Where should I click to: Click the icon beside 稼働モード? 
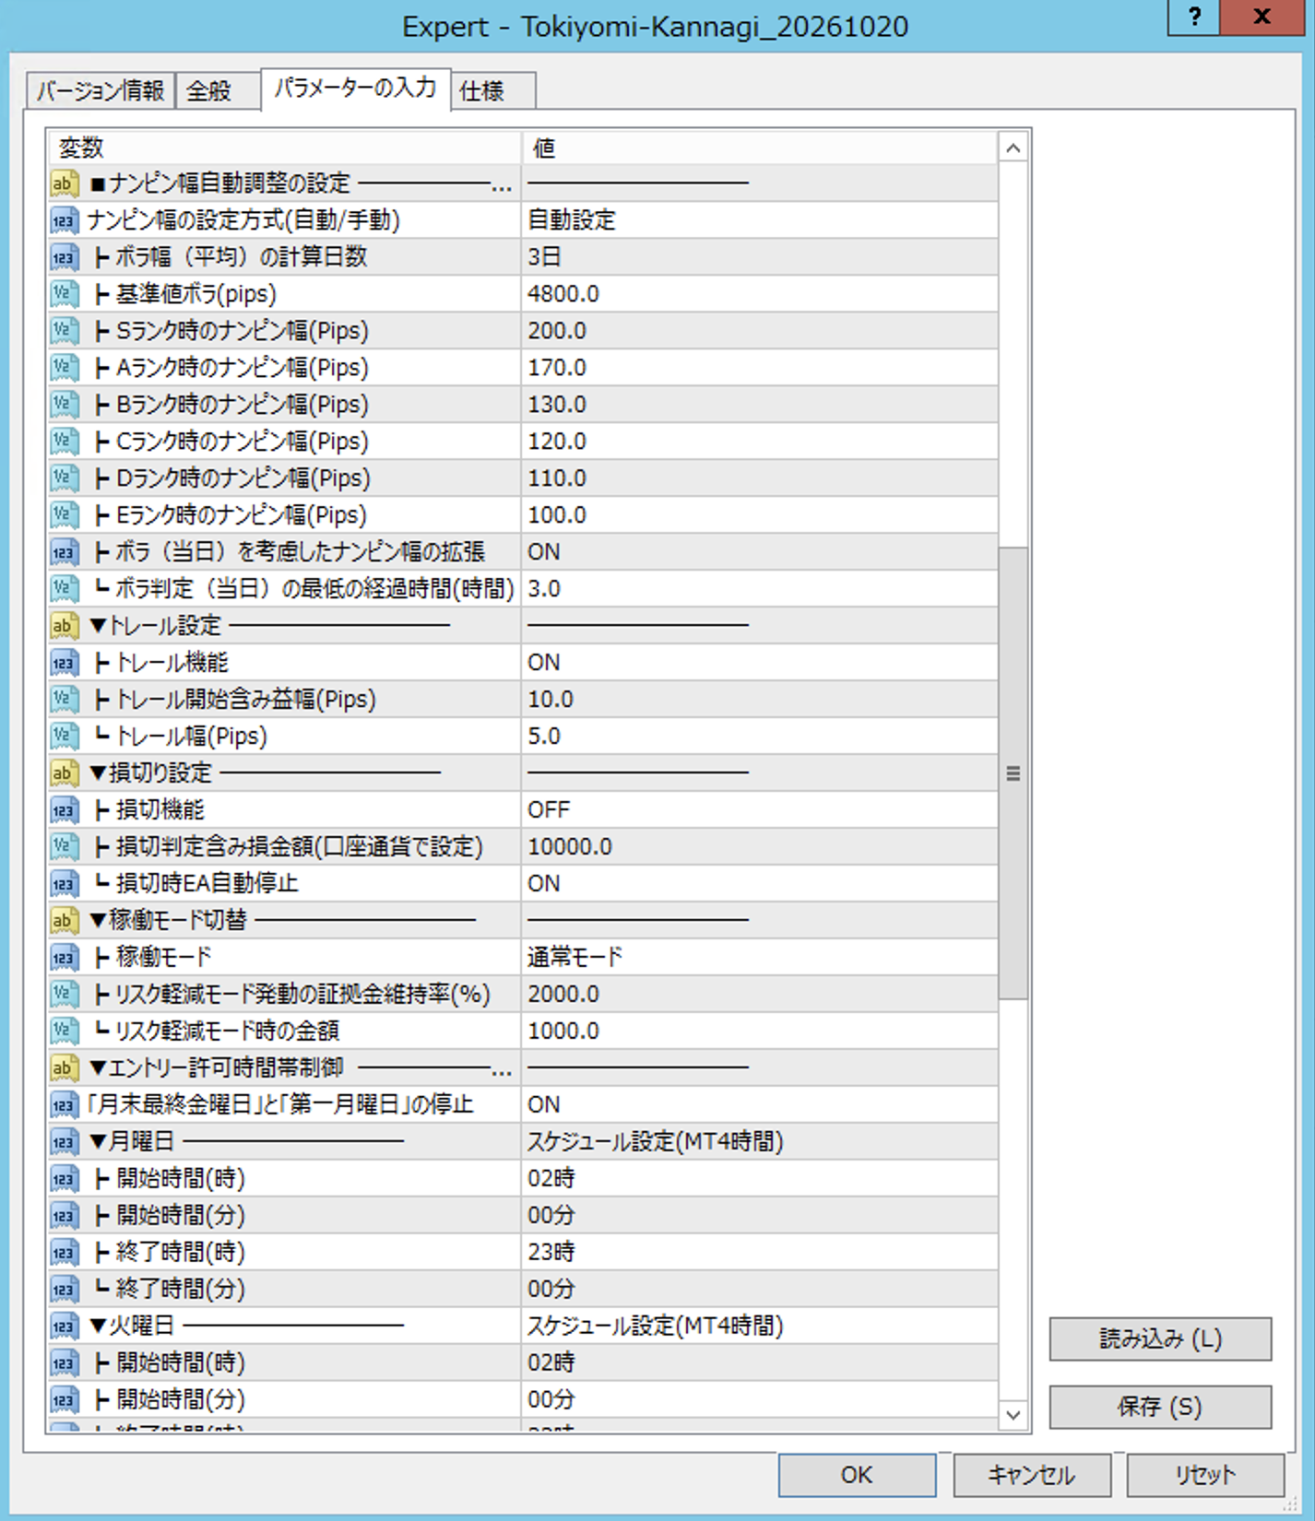coord(63,958)
